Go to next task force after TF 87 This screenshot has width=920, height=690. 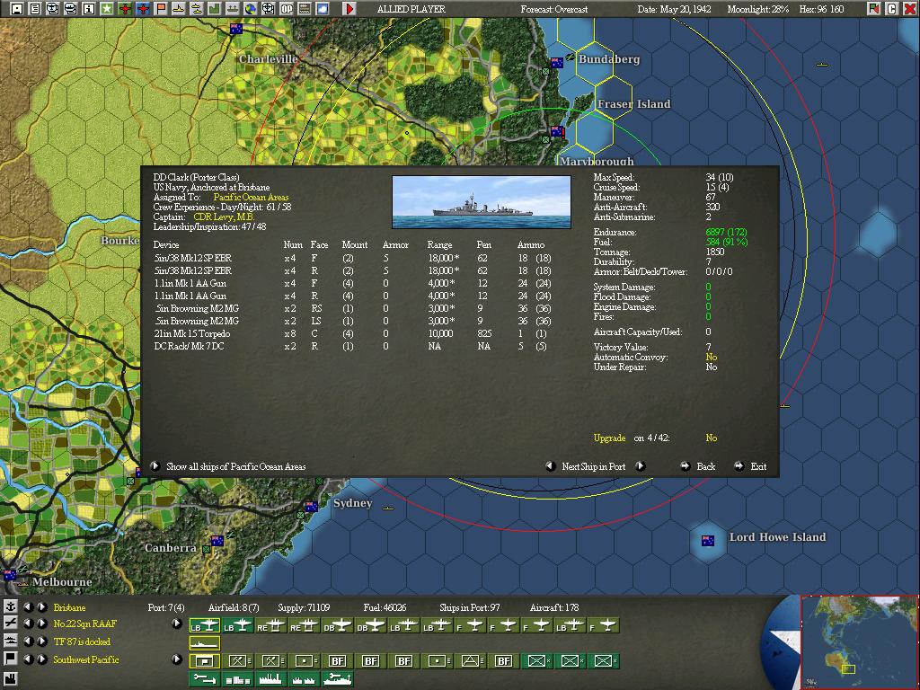click(42, 641)
